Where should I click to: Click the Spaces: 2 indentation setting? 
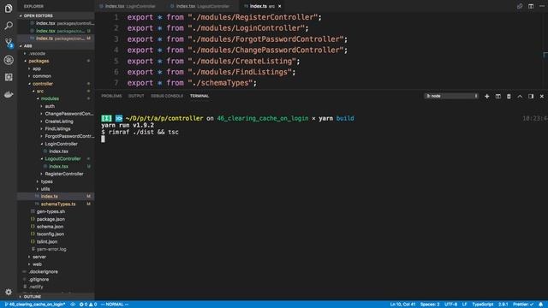click(430, 305)
